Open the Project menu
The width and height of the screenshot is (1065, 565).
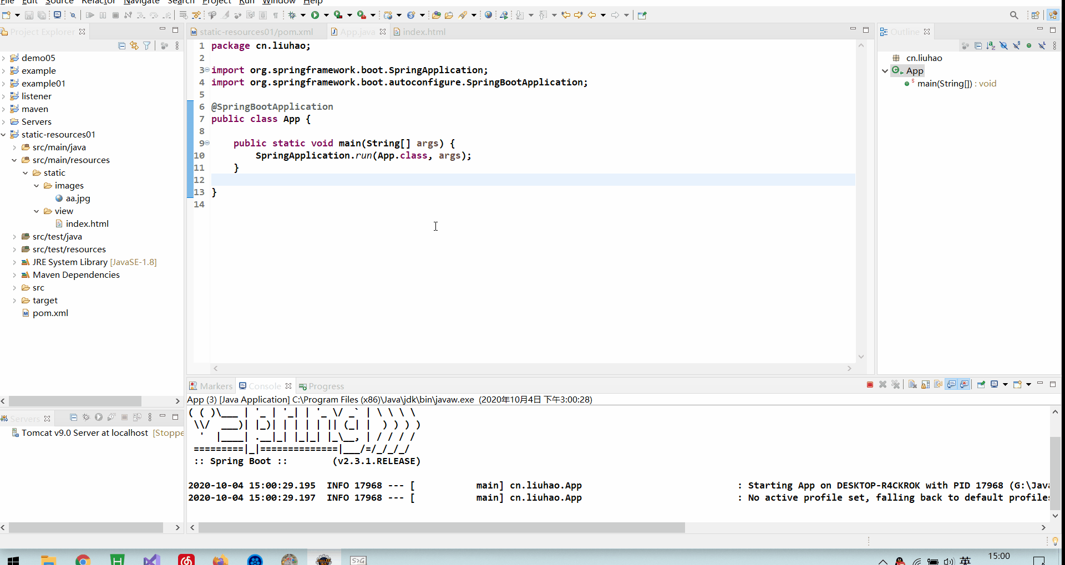tap(216, 2)
